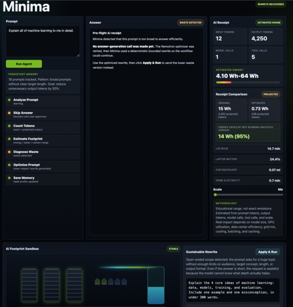The width and height of the screenshot is (293, 307).
Task: Select the Diagnose Waste step
Action: pos(43,153)
